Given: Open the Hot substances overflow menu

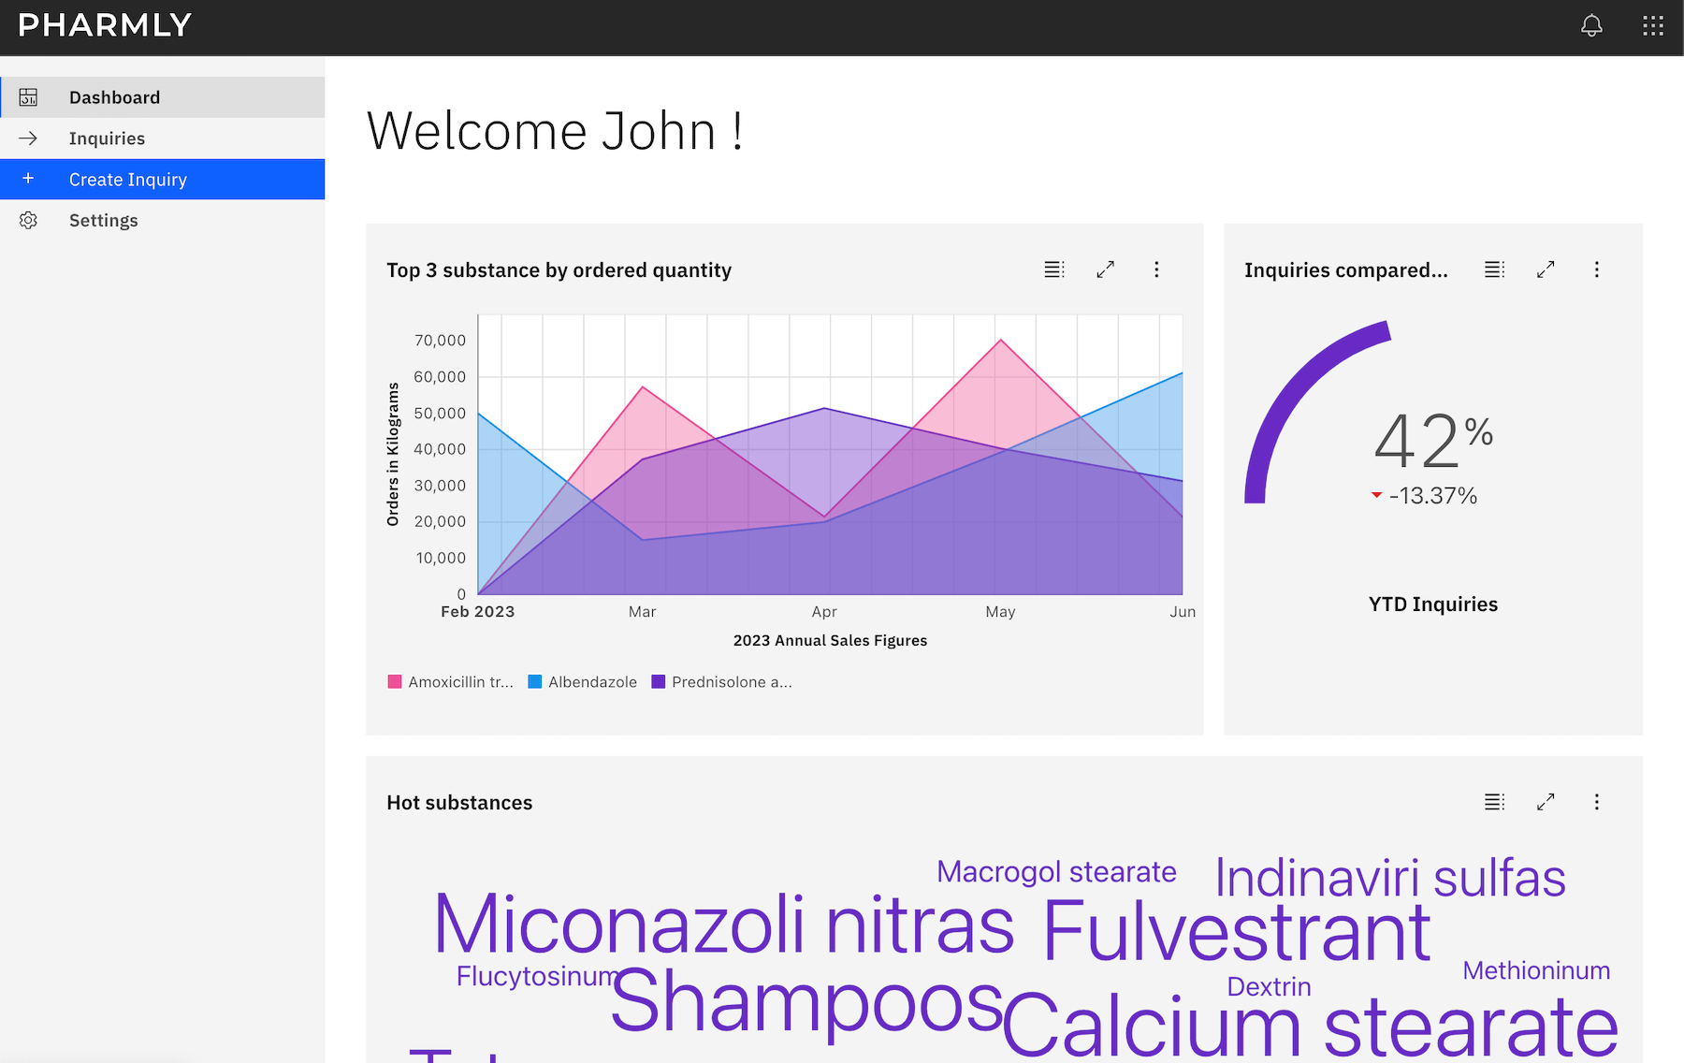Looking at the screenshot, I should click(1596, 802).
